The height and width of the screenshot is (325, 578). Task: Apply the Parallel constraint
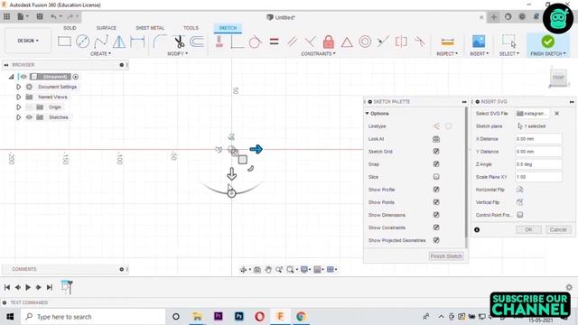292,42
